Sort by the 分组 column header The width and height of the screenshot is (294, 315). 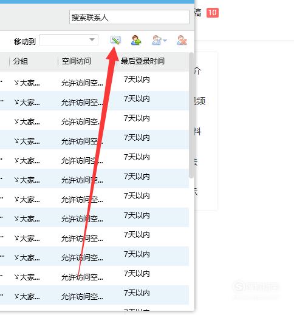click(21, 61)
